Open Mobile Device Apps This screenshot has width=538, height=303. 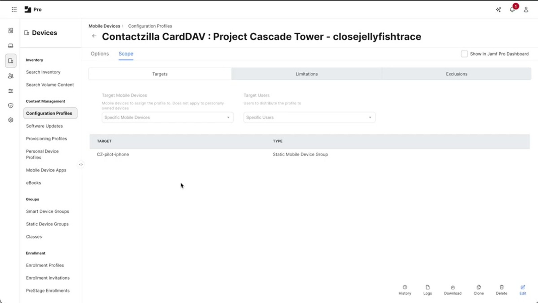coord(46,170)
